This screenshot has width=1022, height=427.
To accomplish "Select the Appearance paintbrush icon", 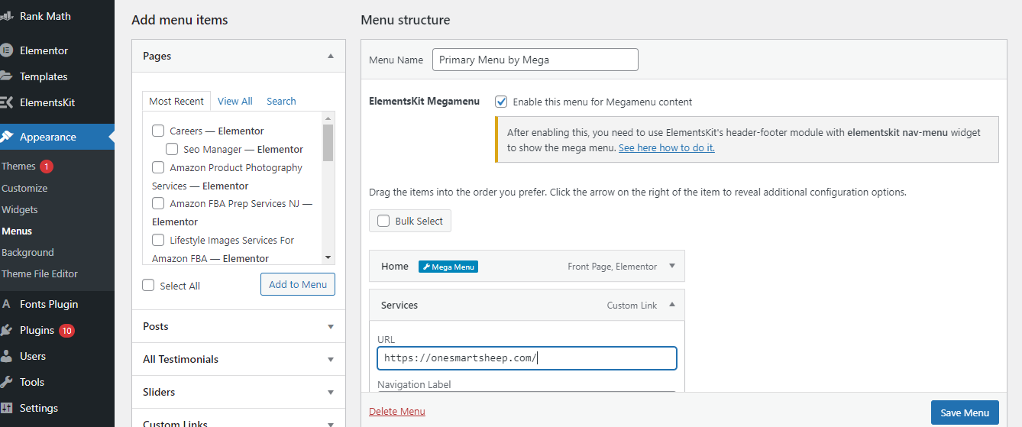I will coord(6,137).
